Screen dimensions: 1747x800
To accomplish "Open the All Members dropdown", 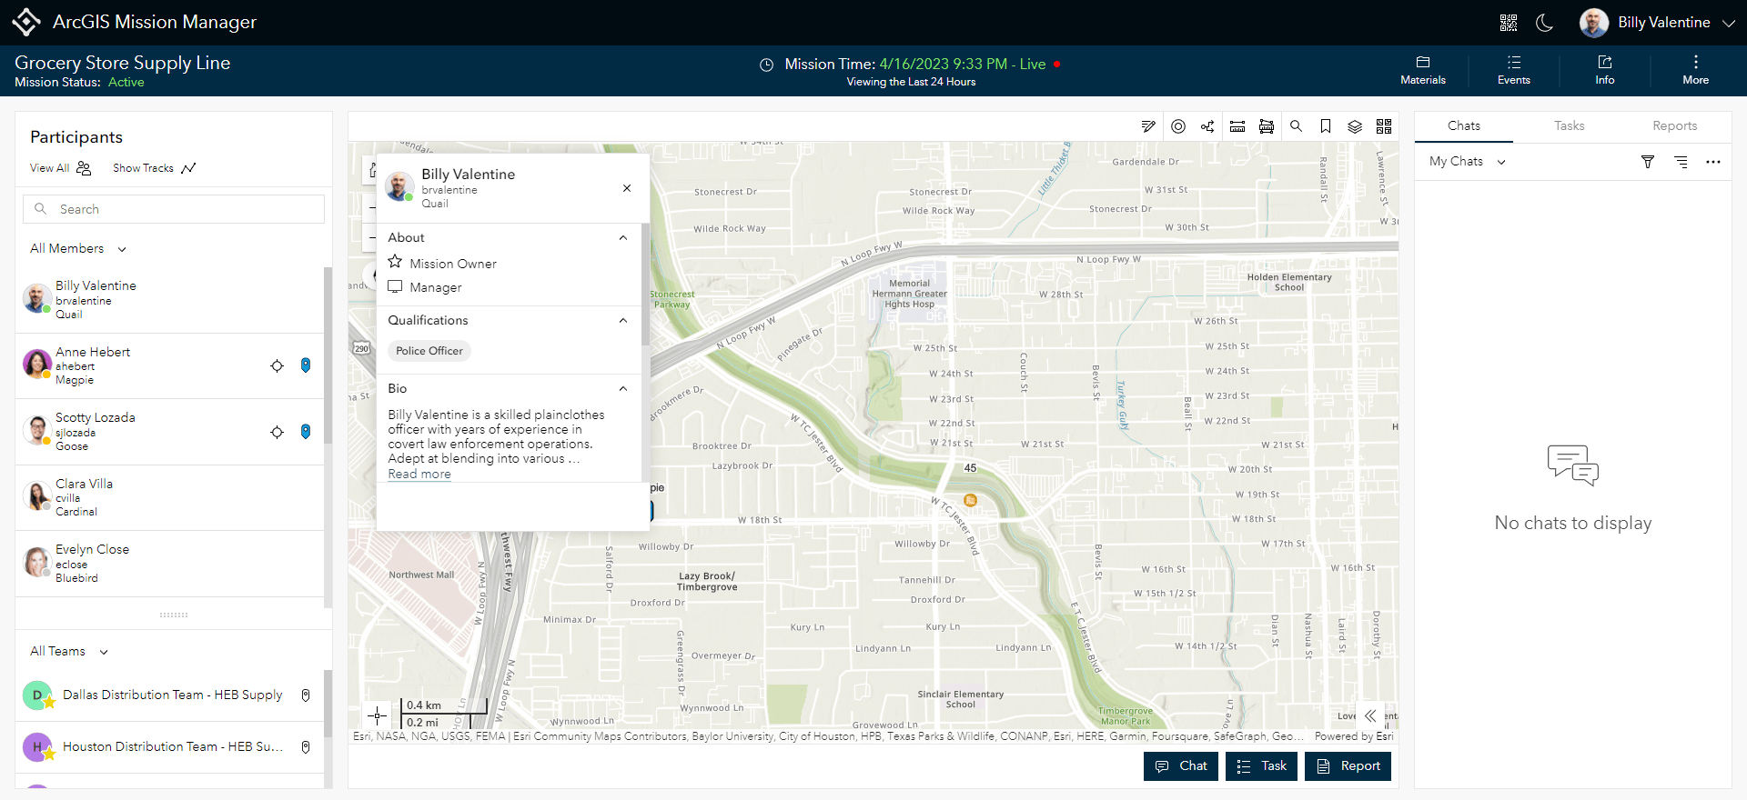I will [78, 249].
